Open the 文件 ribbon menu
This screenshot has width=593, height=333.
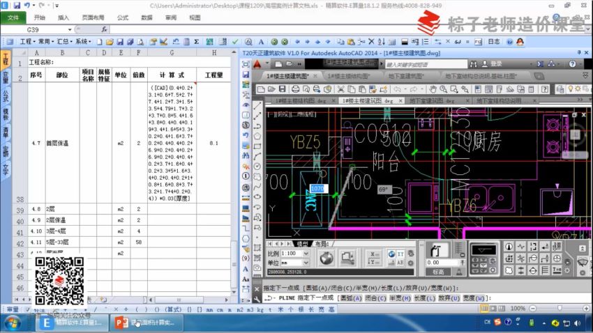tap(13, 17)
